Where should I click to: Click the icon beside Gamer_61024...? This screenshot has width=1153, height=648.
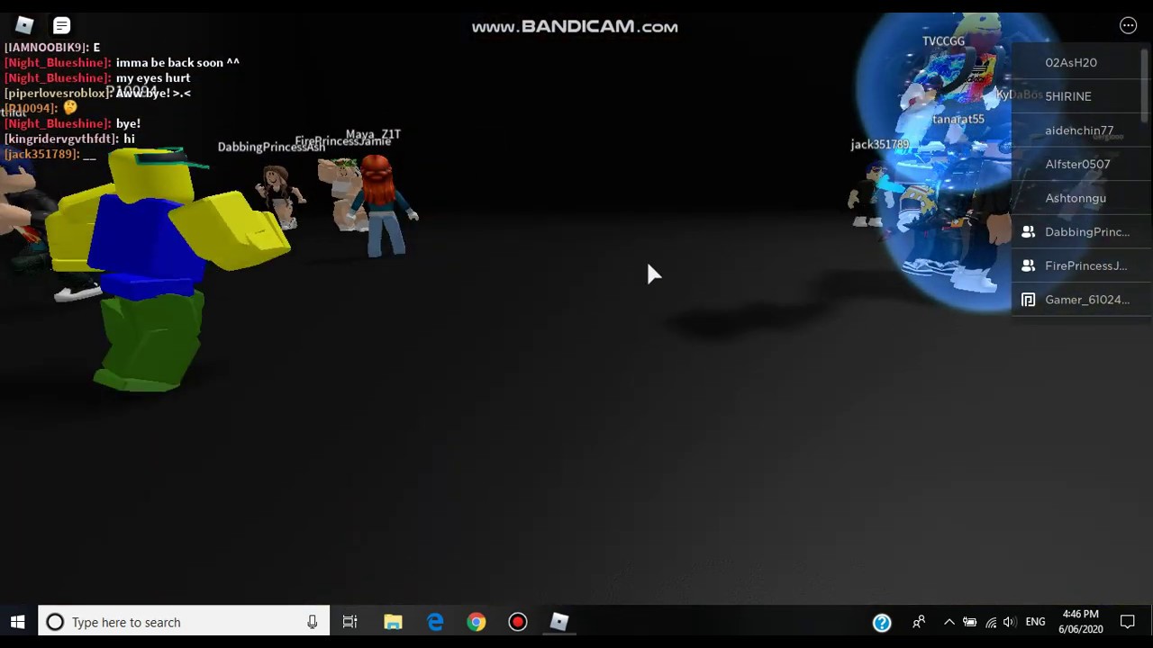[x=1028, y=300]
